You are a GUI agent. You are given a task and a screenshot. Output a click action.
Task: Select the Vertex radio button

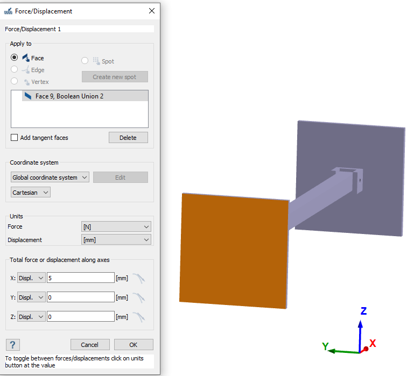click(x=15, y=81)
